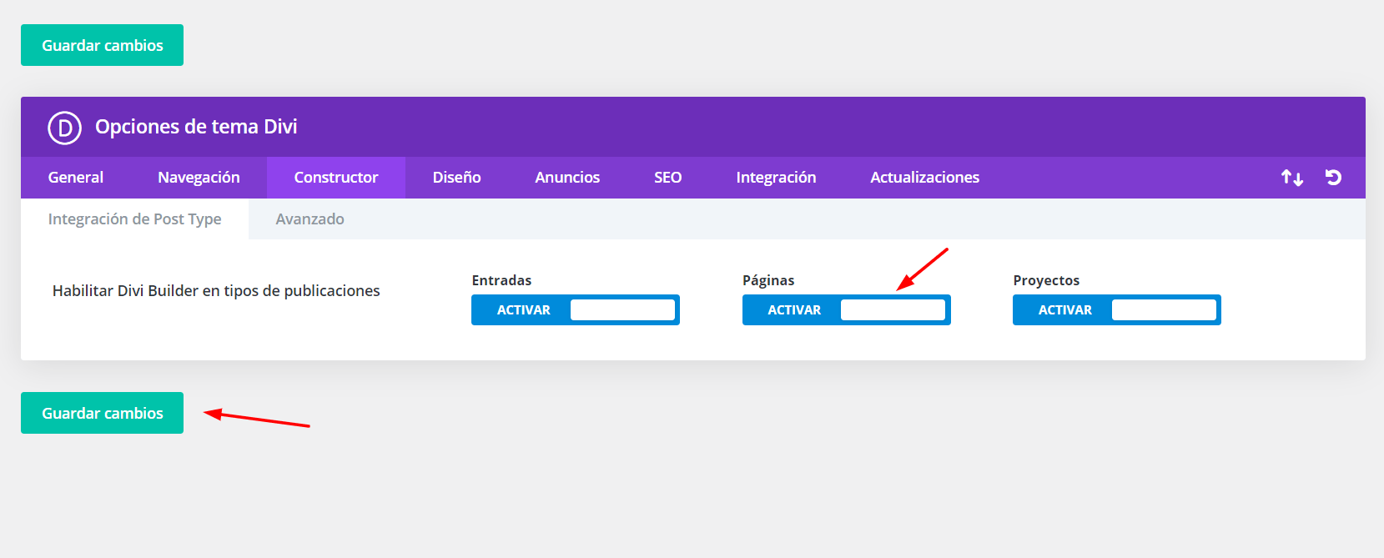Select Integración de Post Type subtab
Viewport: 1384px width, 558px height.
(134, 219)
